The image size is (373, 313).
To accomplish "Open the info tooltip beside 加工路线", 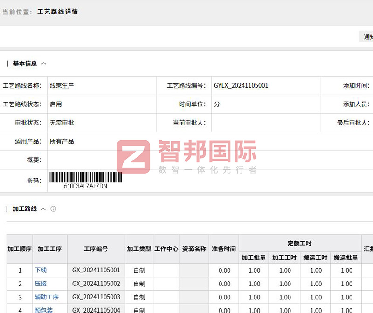I will coord(53,209).
